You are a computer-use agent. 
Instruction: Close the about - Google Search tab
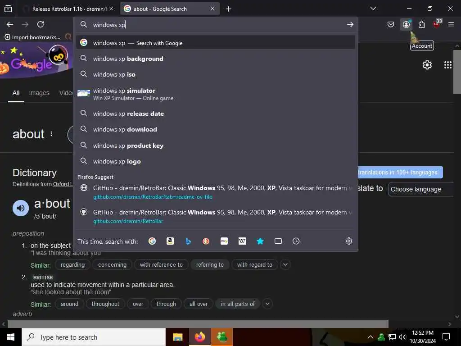point(212,9)
